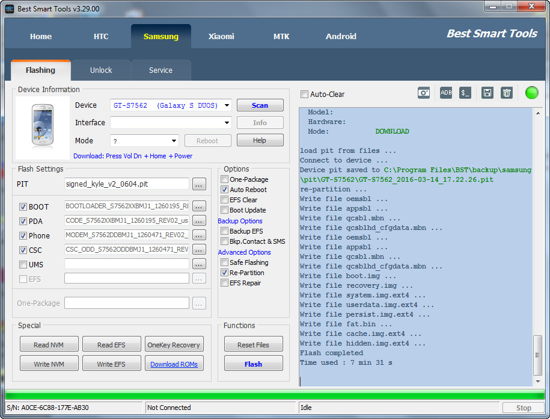Switch to the HTC tab
The width and height of the screenshot is (550, 419).
coord(101,37)
